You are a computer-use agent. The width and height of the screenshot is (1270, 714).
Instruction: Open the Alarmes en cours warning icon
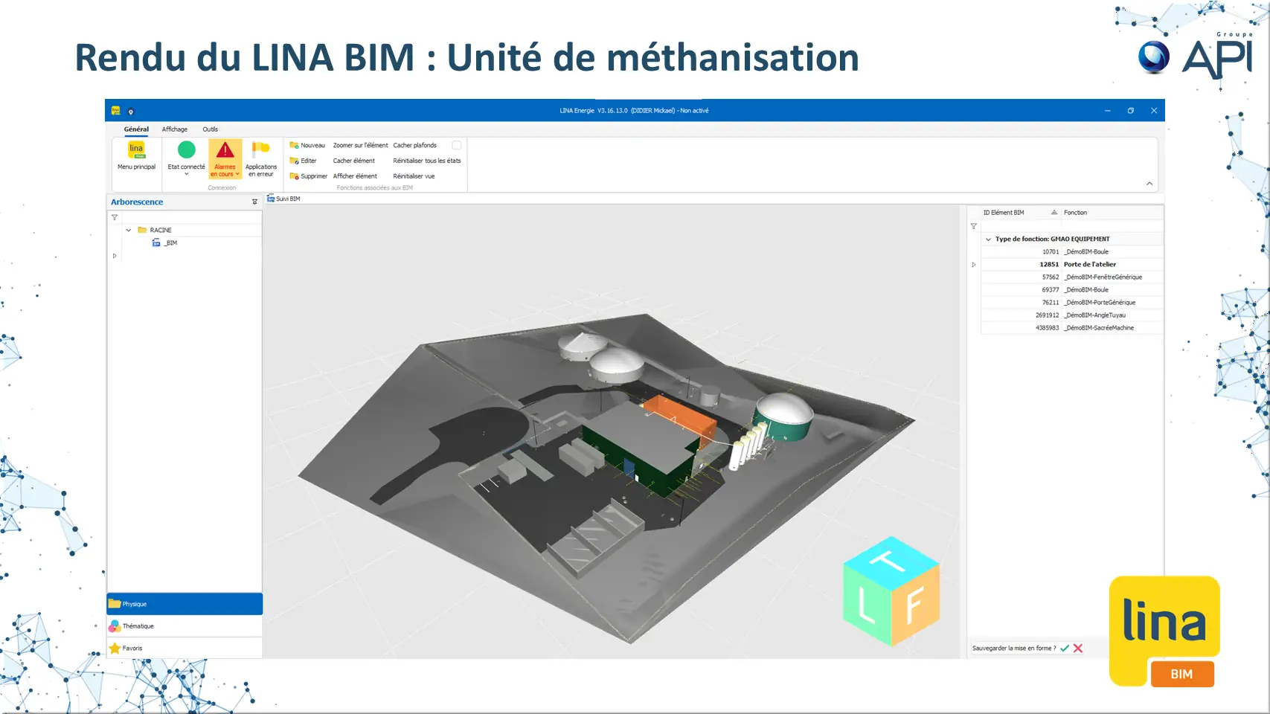point(225,150)
